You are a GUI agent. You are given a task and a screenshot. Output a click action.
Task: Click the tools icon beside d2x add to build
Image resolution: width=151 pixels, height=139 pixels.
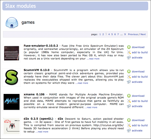[x=129, y=125]
